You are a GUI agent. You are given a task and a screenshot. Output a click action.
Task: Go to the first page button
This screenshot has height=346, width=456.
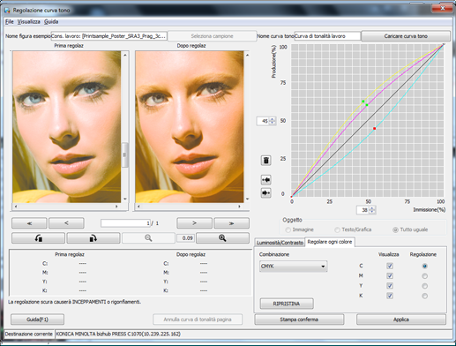(29, 223)
